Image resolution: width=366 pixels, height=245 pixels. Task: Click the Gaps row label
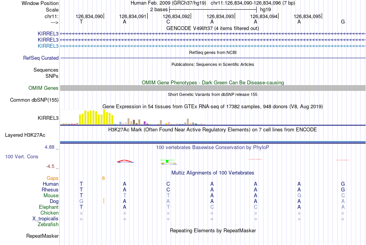click(x=52, y=178)
